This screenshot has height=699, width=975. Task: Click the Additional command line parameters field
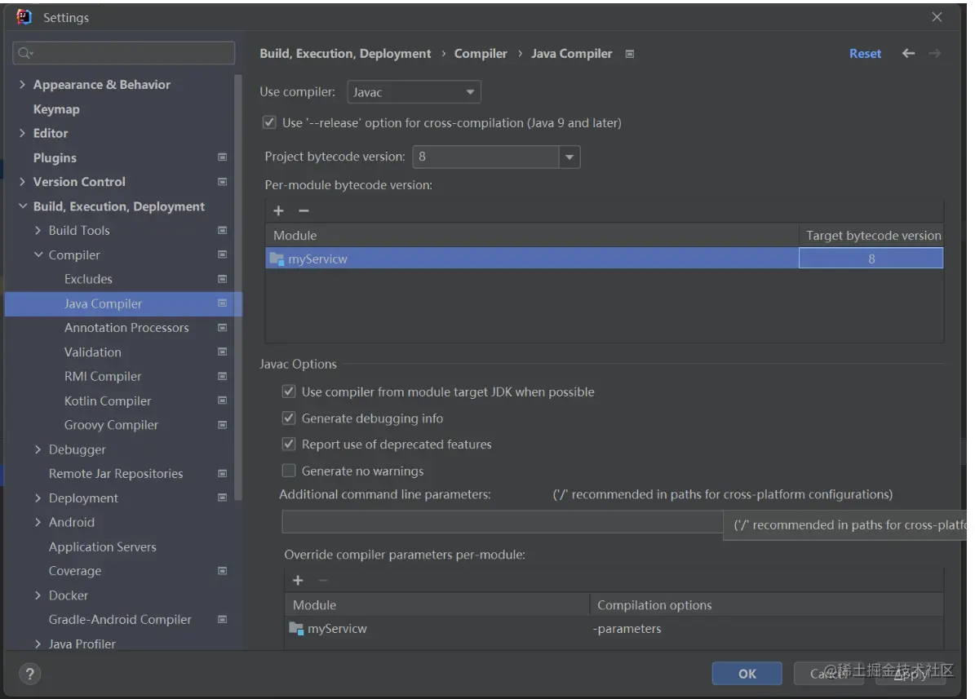[x=502, y=522]
